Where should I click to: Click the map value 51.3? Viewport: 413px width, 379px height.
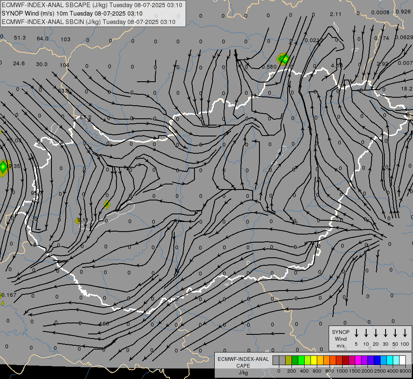pyautogui.click(x=20, y=38)
